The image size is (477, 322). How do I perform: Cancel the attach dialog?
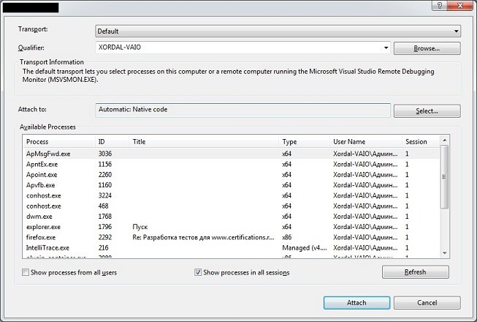pyautogui.click(x=427, y=302)
